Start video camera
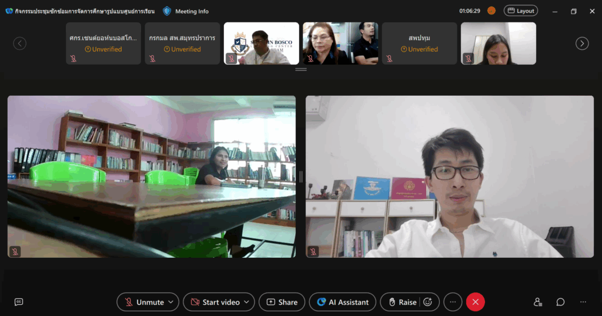The height and width of the screenshot is (316, 602). [x=215, y=302]
